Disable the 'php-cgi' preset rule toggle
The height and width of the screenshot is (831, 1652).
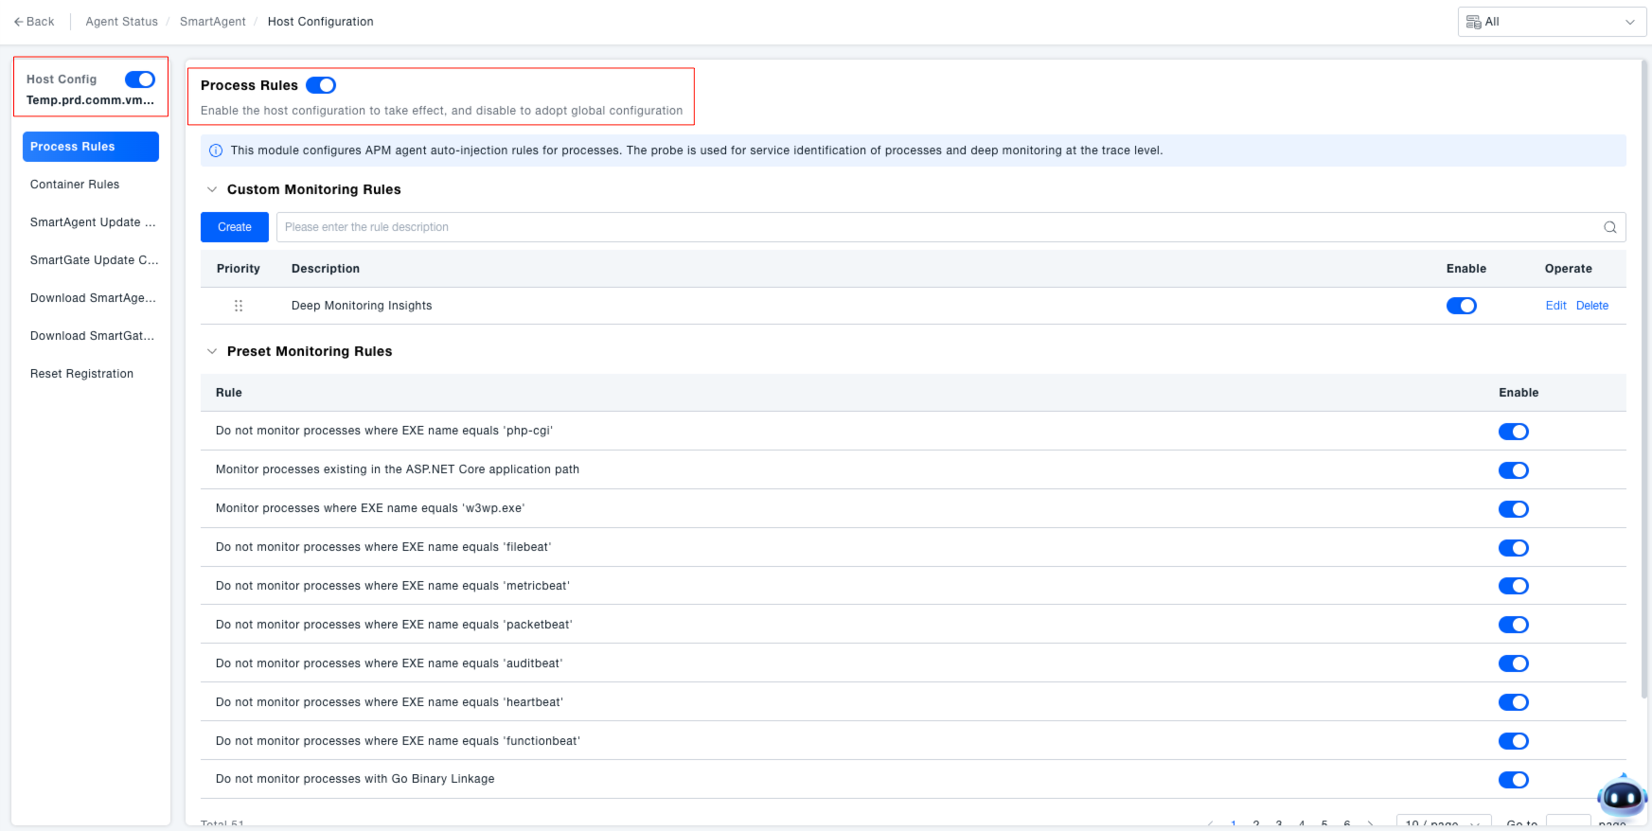point(1513,432)
